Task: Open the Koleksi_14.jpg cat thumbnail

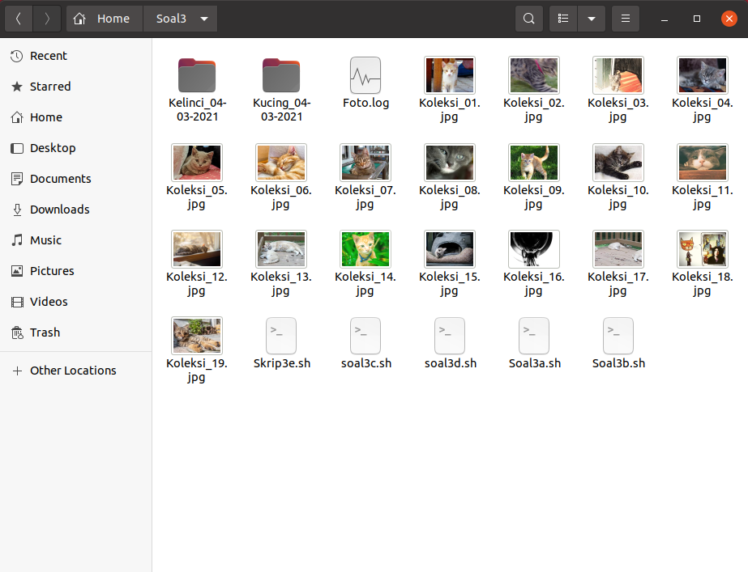Action: [365, 248]
